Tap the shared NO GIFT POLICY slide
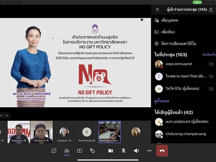The width and height of the screenshot is (216, 162). point(75,62)
